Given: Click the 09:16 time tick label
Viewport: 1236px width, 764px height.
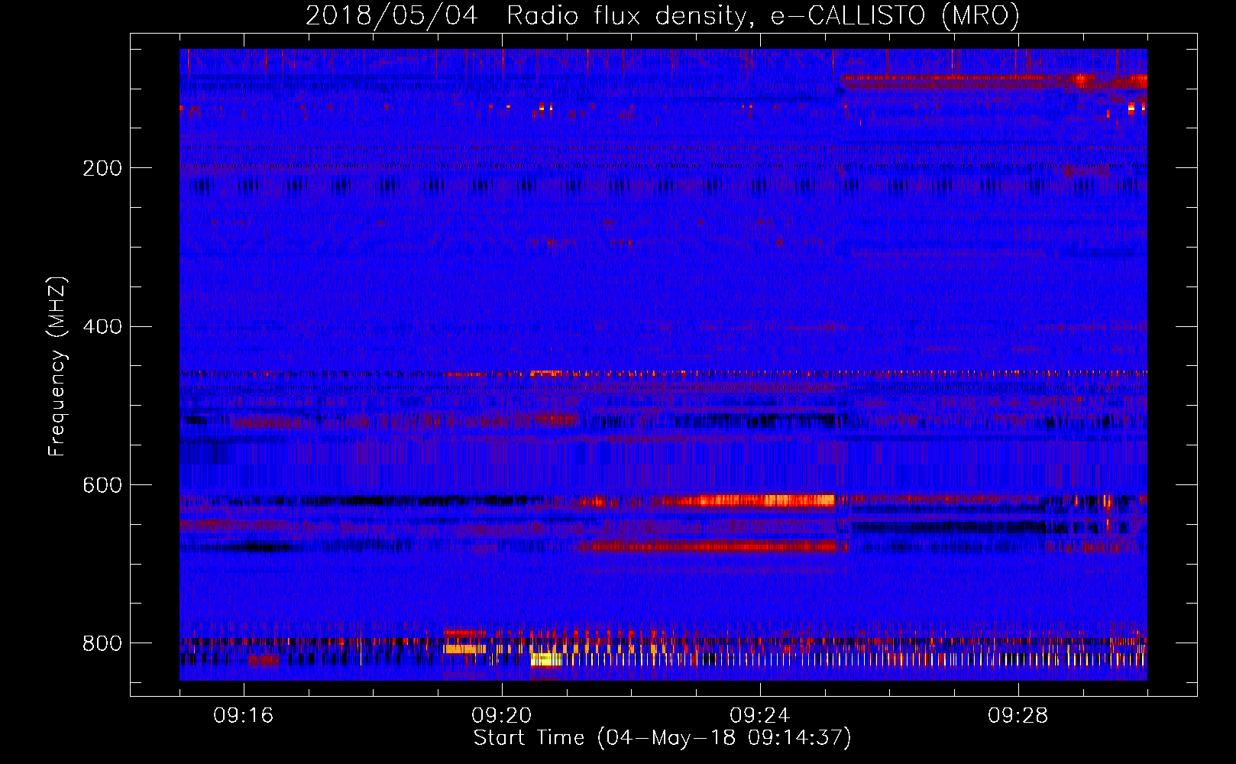Looking at the screenshot, I should [244, 716].
